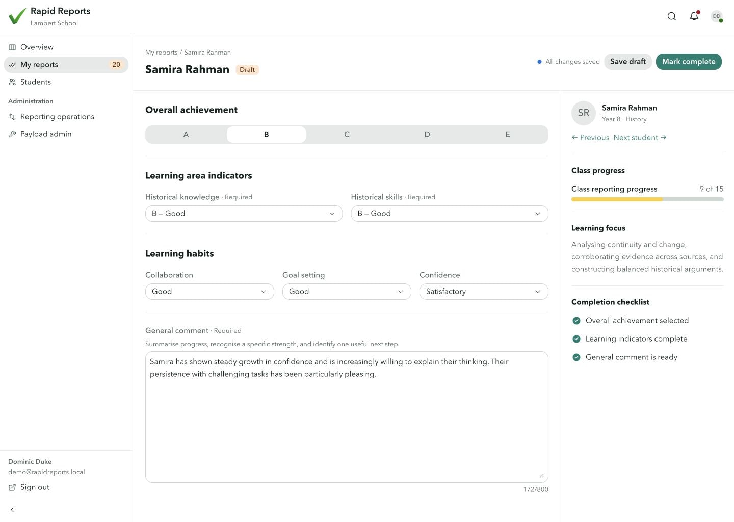The image size is (734, 522).
Task: Click the Rapid Reports checkmark logo
Action: 17,16
